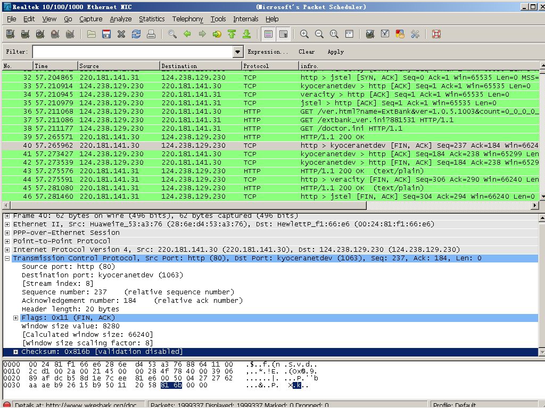Click highlighted '81 6b' hex bytes
This screenshot has height=408, width=545.
(171, 385)
